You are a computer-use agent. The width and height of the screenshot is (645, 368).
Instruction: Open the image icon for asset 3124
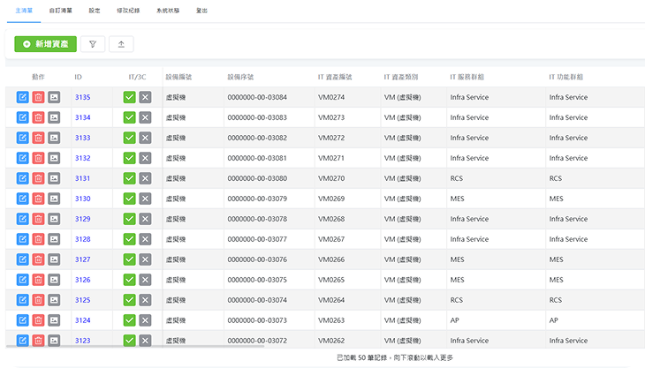[x=54, y=320]
